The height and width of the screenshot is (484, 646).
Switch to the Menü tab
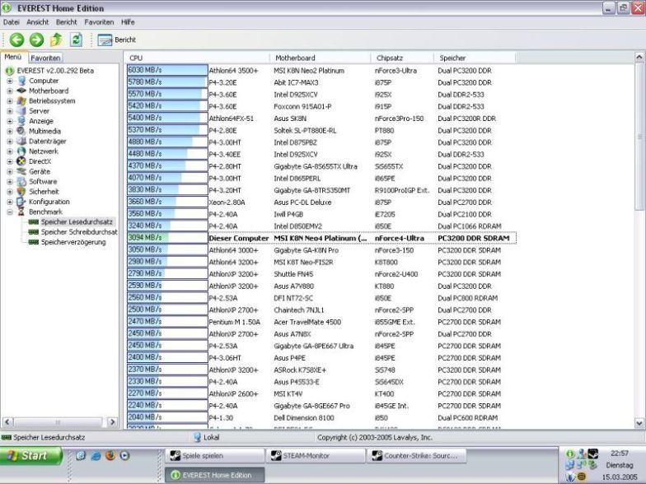tap(13, 58)
